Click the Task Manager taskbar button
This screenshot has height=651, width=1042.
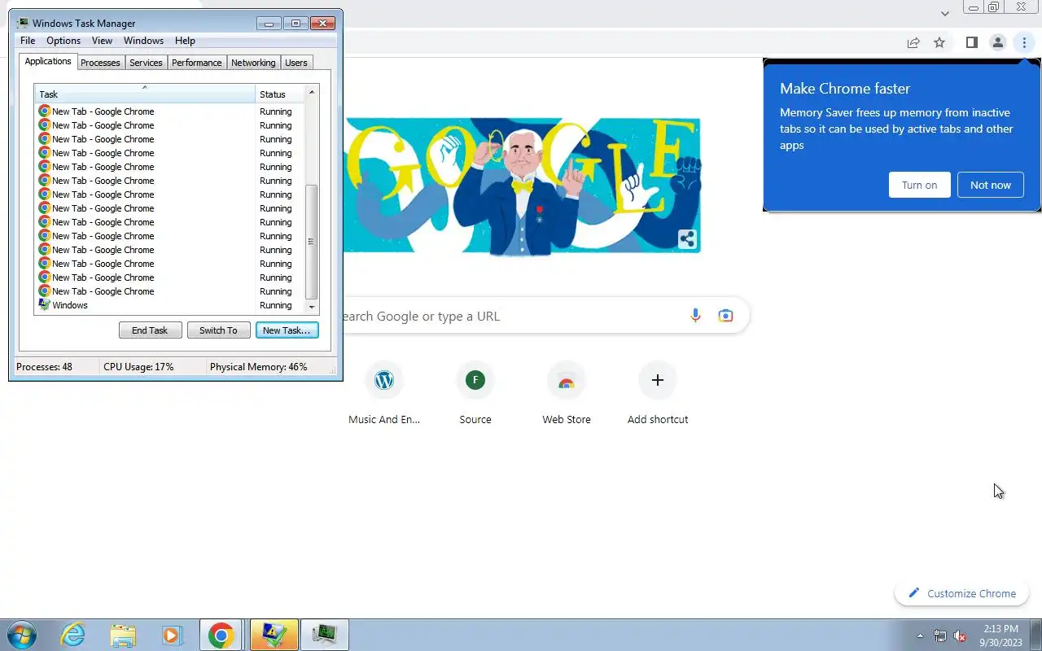click(x=325, y=635)
